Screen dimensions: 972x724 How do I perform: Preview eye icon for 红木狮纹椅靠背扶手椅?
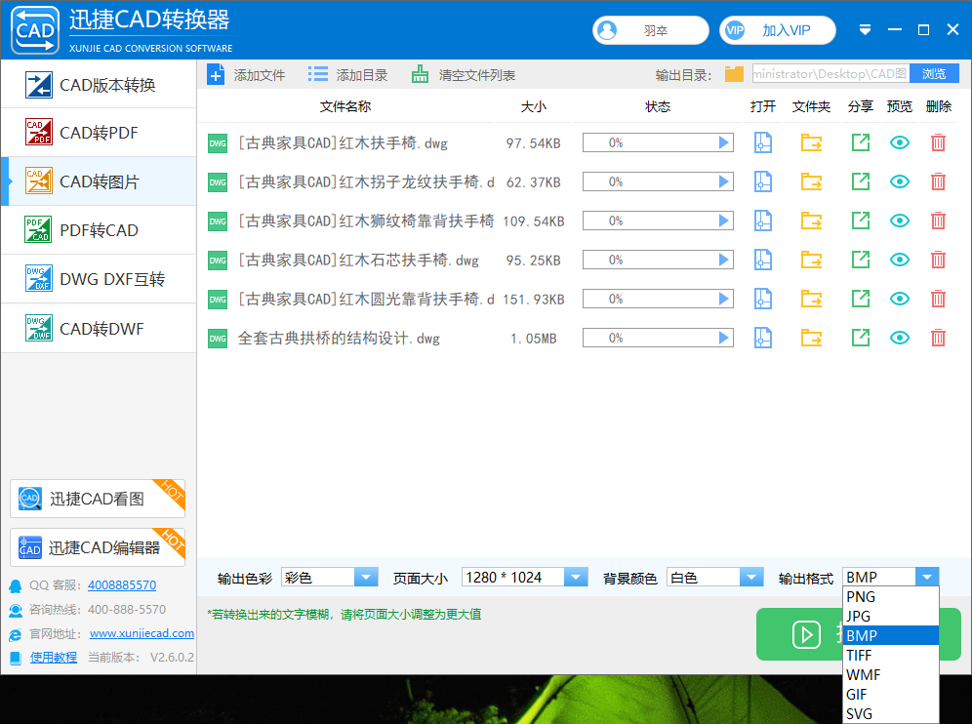click(900, 221)
